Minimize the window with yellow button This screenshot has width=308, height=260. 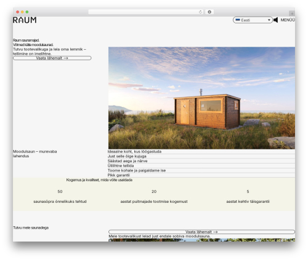pyautogui.click(x=22, y=12)
